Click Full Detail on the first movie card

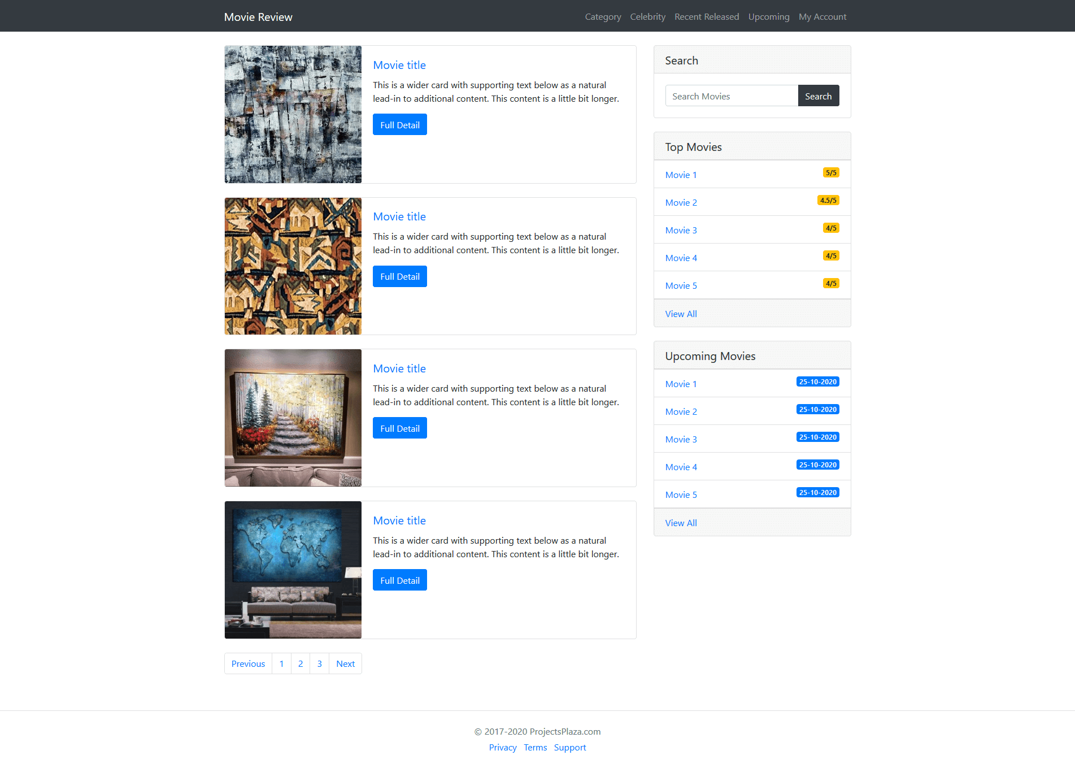pos(399,125)
